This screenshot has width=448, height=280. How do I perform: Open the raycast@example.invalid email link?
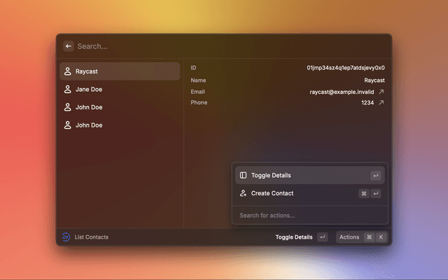tap(342, 92)
